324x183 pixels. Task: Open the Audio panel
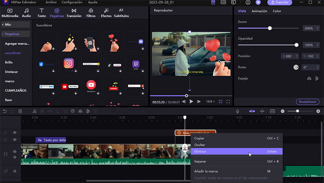[26, 13]
